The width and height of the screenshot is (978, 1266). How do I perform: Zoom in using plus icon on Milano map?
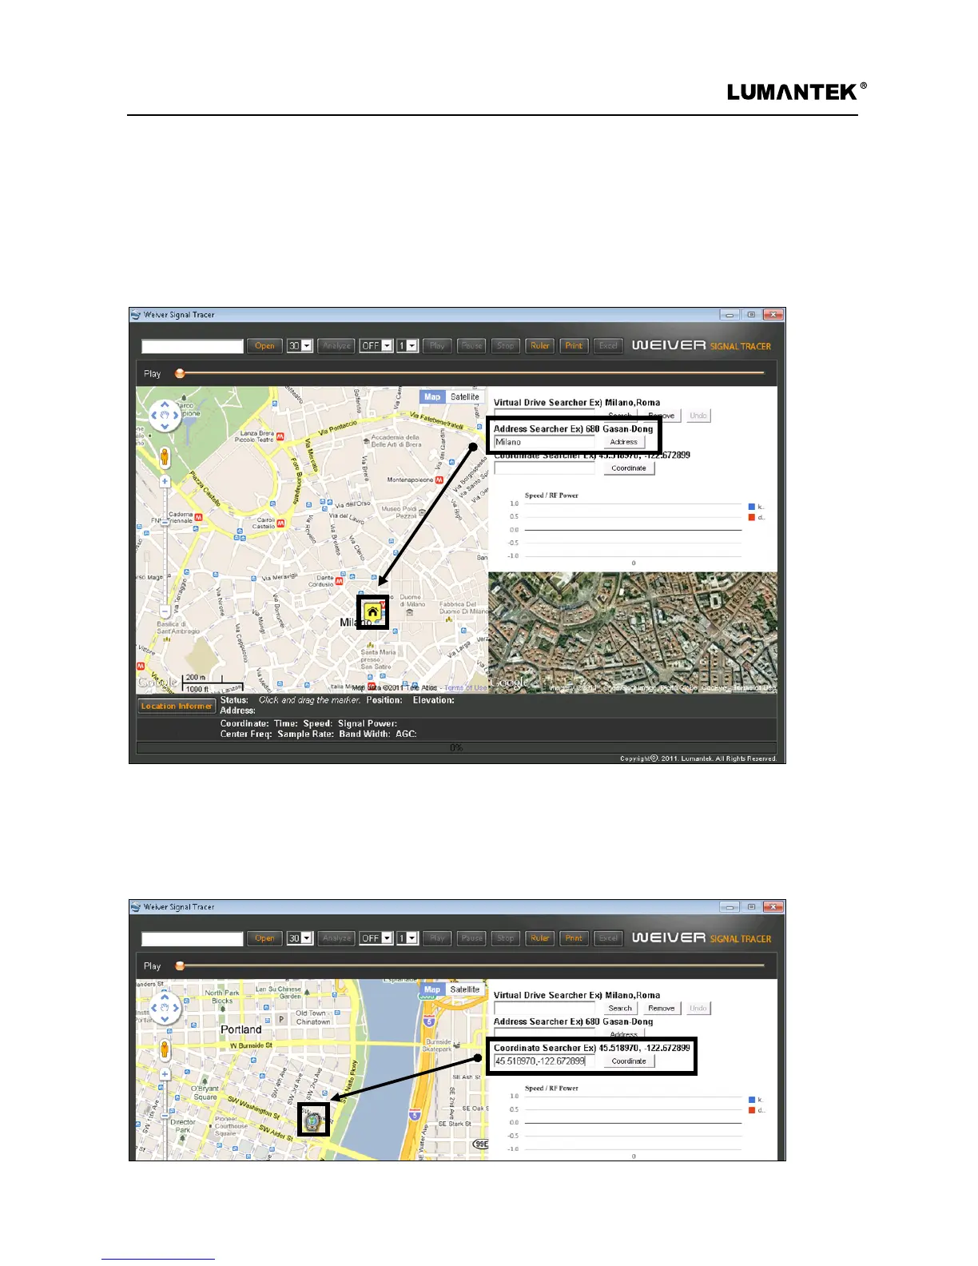(165, 481)
